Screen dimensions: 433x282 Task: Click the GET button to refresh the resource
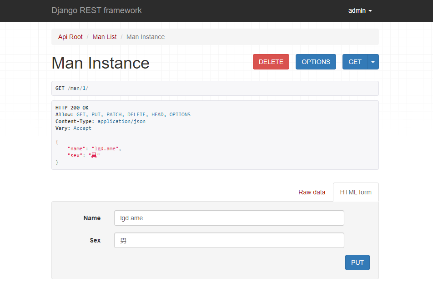pyautogui.click(x=355, y=61)
